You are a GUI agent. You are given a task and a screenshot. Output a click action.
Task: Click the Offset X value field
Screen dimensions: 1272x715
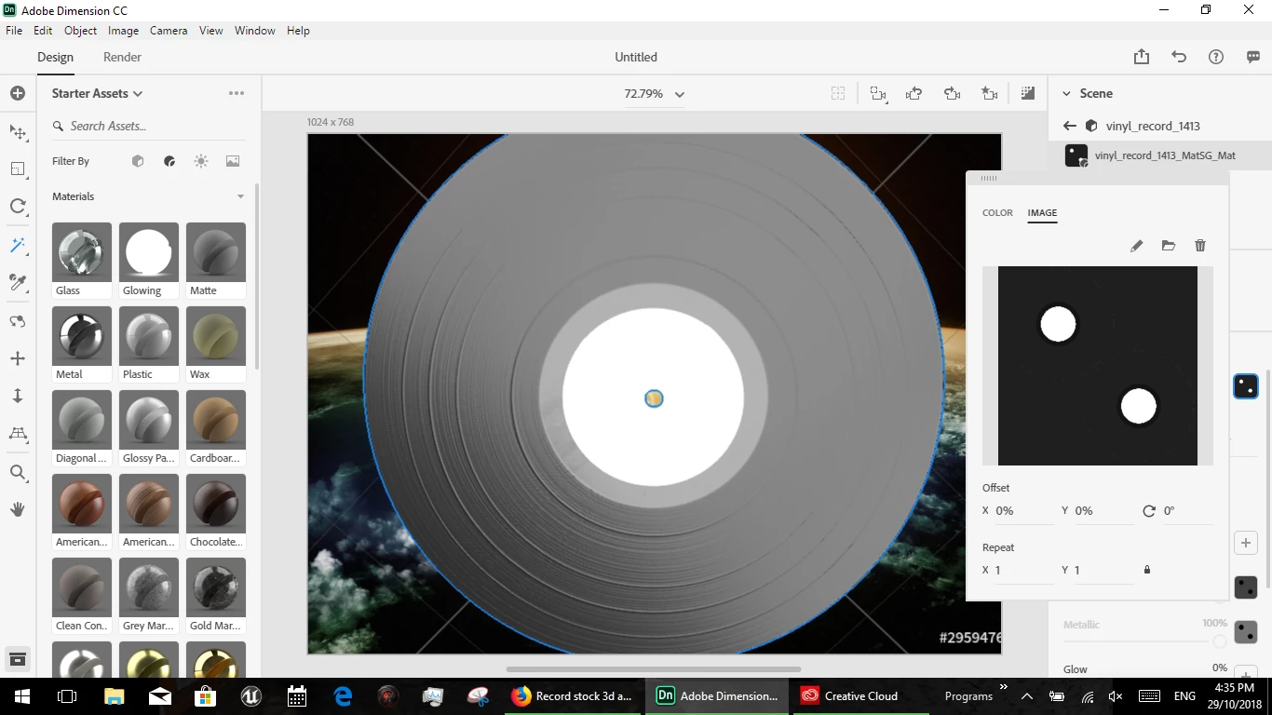point(1022,510)
